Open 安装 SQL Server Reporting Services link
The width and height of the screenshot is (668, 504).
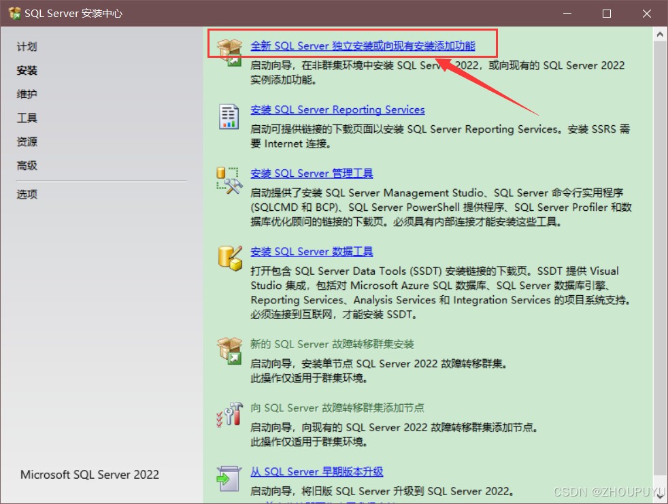[337, 110]
